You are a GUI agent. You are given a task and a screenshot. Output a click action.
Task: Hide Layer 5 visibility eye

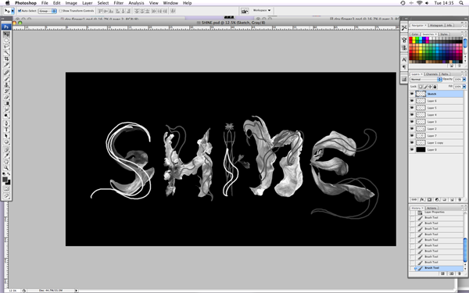(x=412, y=108)
